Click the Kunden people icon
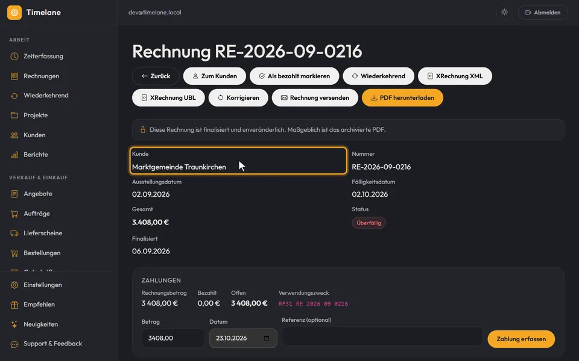Screen dimensions: 579x361 coord(14,135)
